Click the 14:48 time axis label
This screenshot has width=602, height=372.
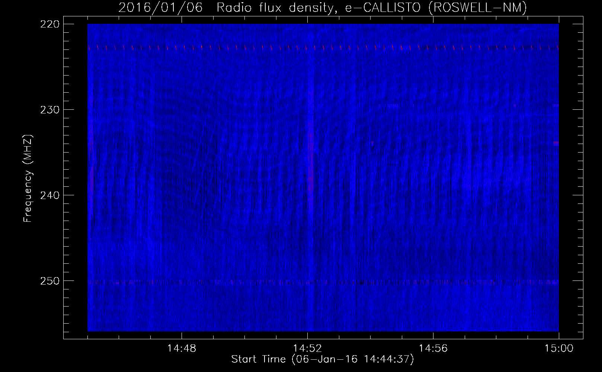[x=182, y=349]
